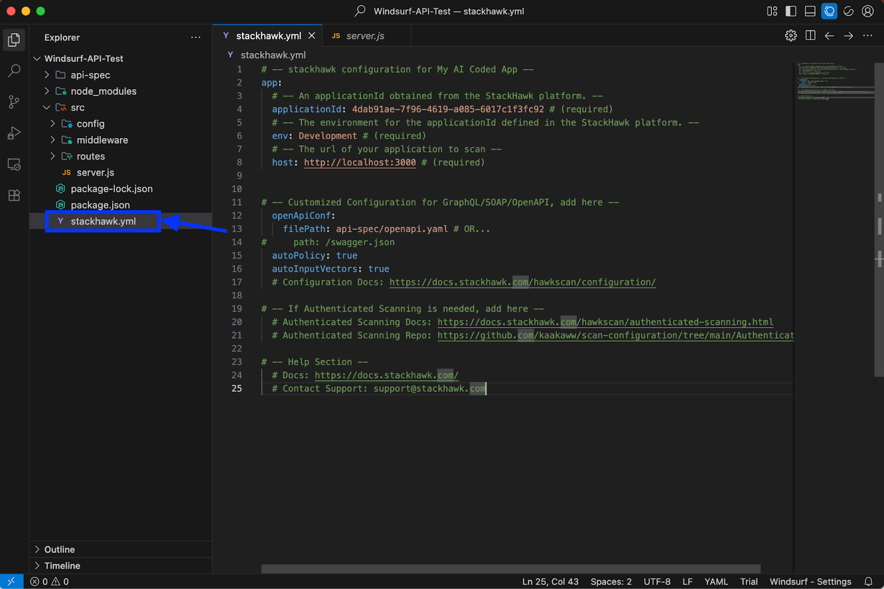This screenshot has width=884, height=589.
Task: Change the LF end of line sequence
Action: [x=687, y=581]
